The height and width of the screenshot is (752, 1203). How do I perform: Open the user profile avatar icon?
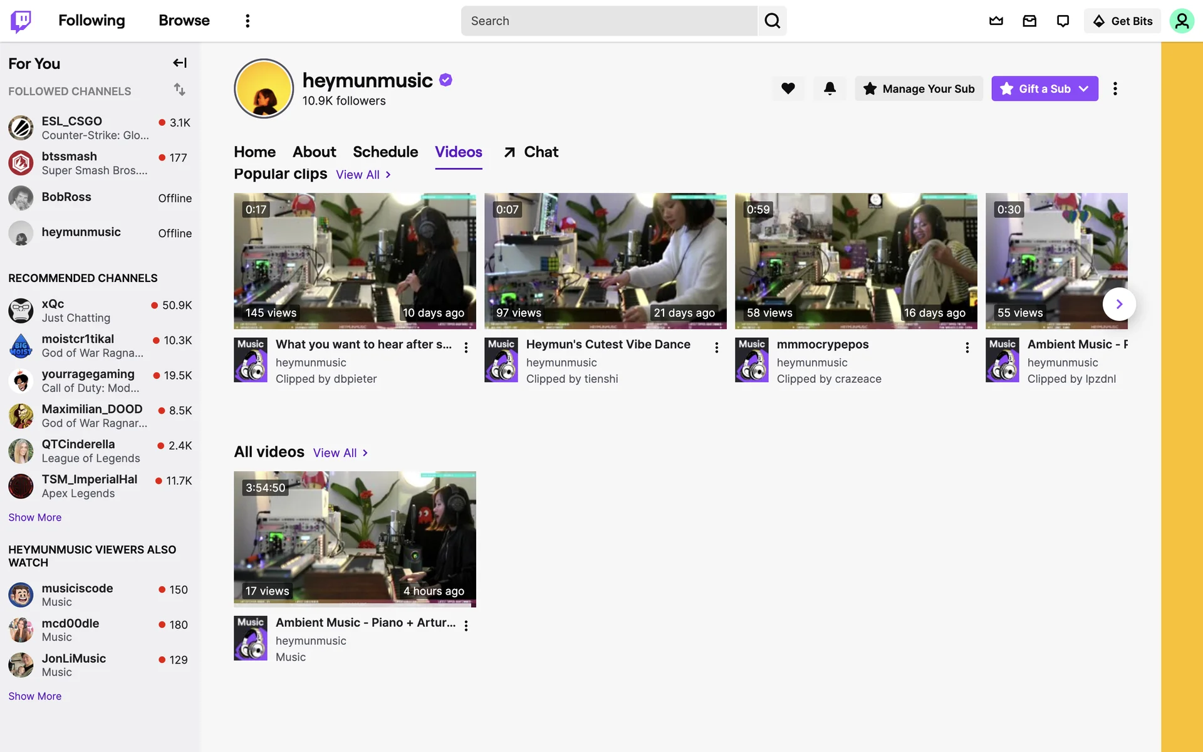(x=1181, y=21)
